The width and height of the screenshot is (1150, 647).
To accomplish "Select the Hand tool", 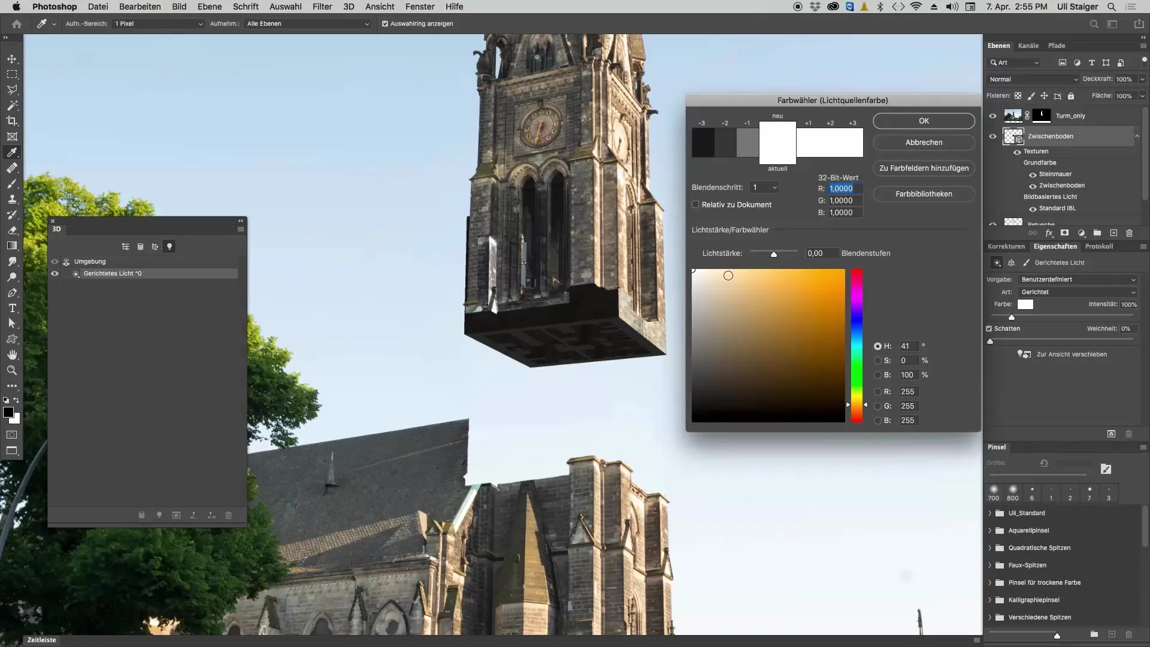I will coord(12,355).
